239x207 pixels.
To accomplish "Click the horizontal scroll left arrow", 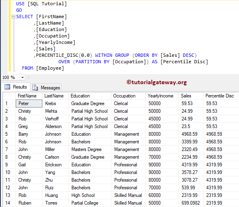I will [29, 78].
